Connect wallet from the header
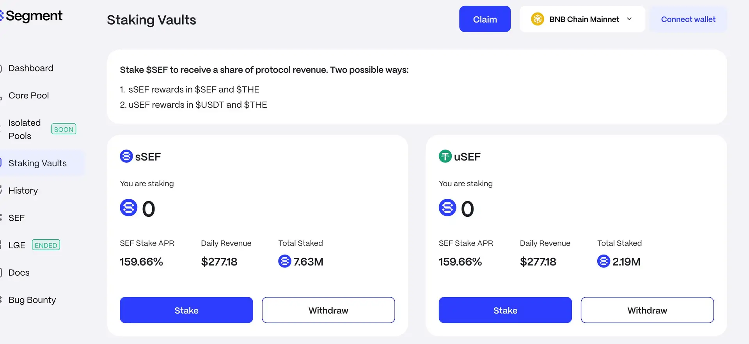749x344 pixels. pos(688,19)
